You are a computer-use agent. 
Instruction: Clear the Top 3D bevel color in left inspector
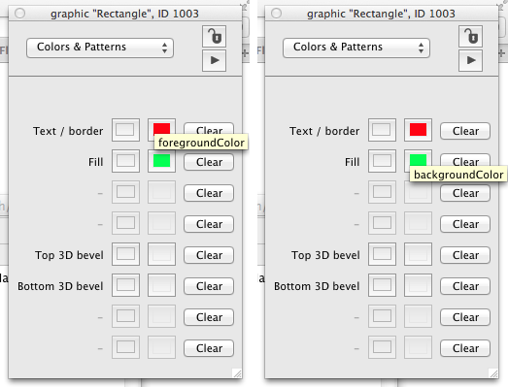209,255
